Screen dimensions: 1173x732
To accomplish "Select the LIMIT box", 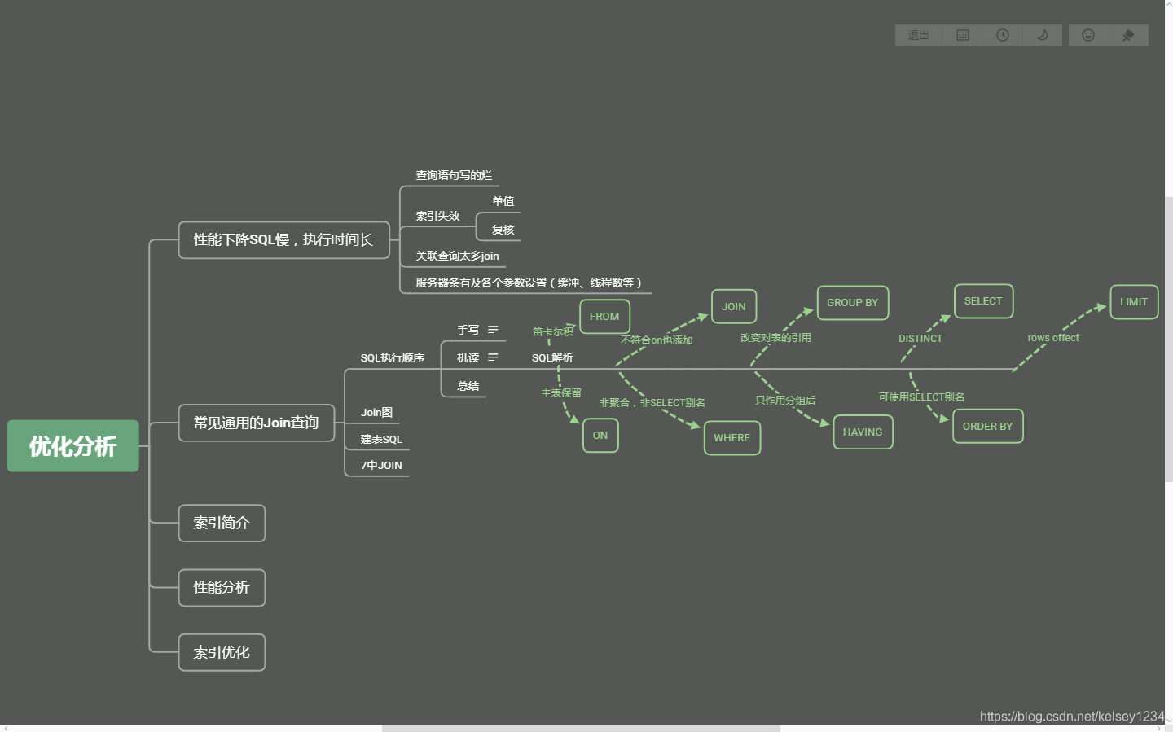I will pyautogui.click(x=1134, y=302).
